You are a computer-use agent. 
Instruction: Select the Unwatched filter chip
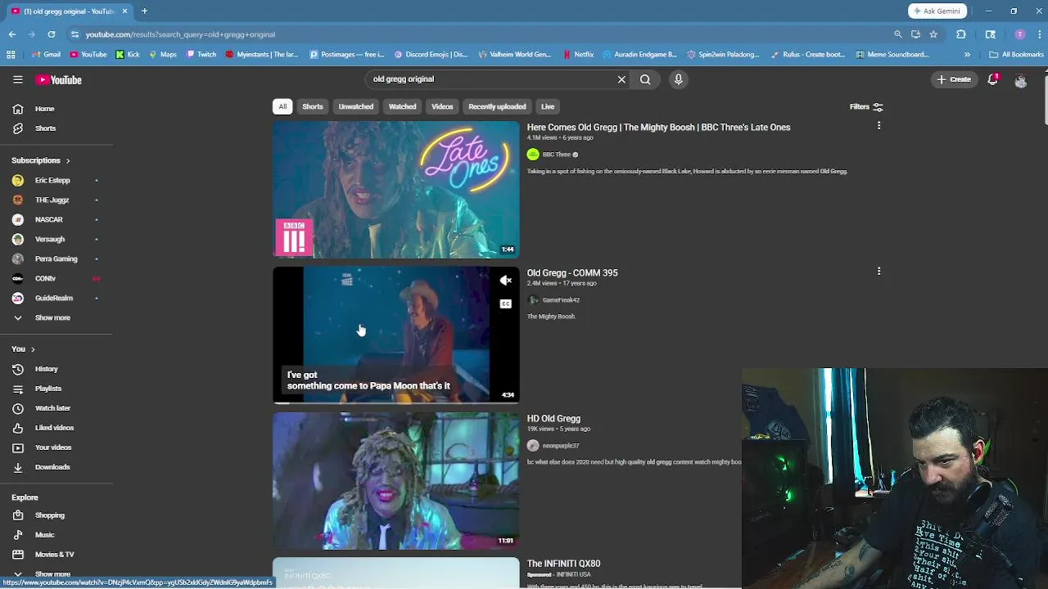tap(356, 106)
